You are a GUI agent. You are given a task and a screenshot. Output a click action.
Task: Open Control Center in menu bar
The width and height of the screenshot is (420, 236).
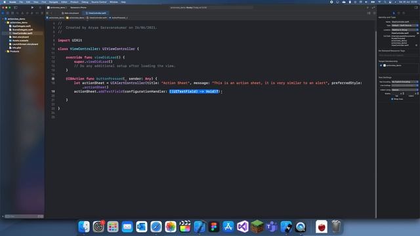tap(390, 2)
